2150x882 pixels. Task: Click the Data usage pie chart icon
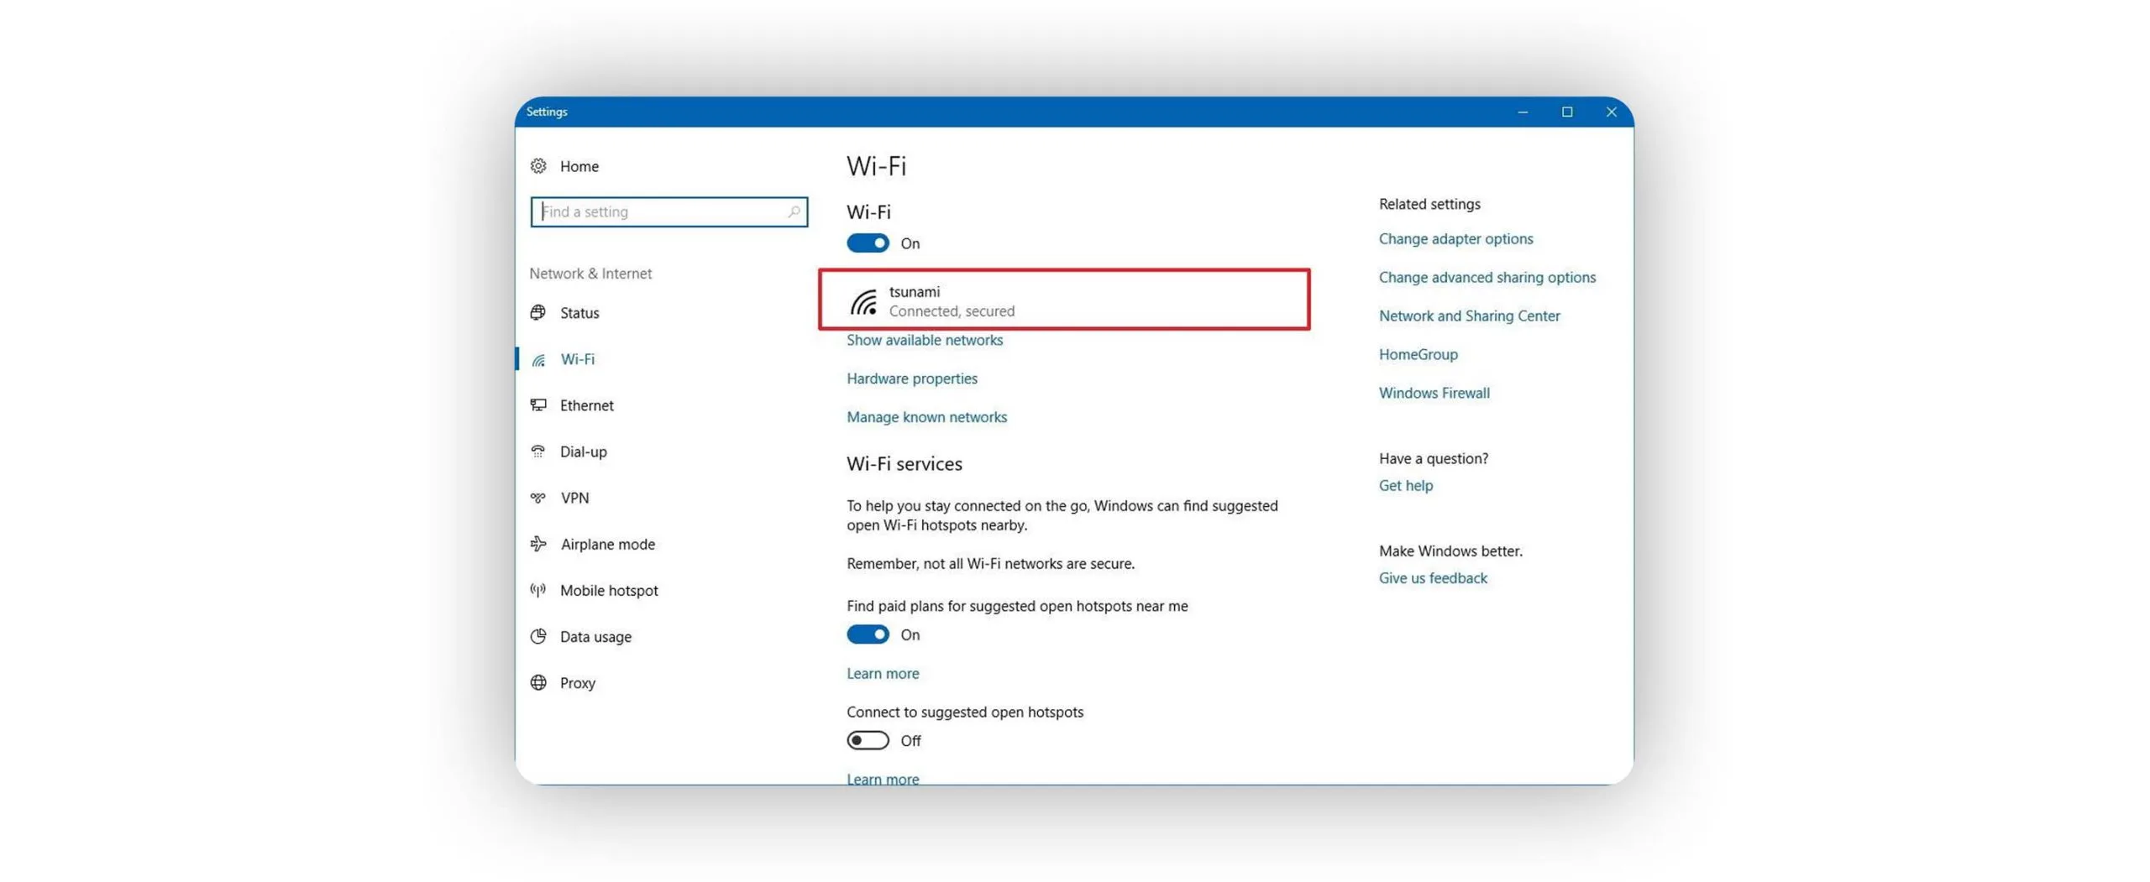[x=538, y=636]
